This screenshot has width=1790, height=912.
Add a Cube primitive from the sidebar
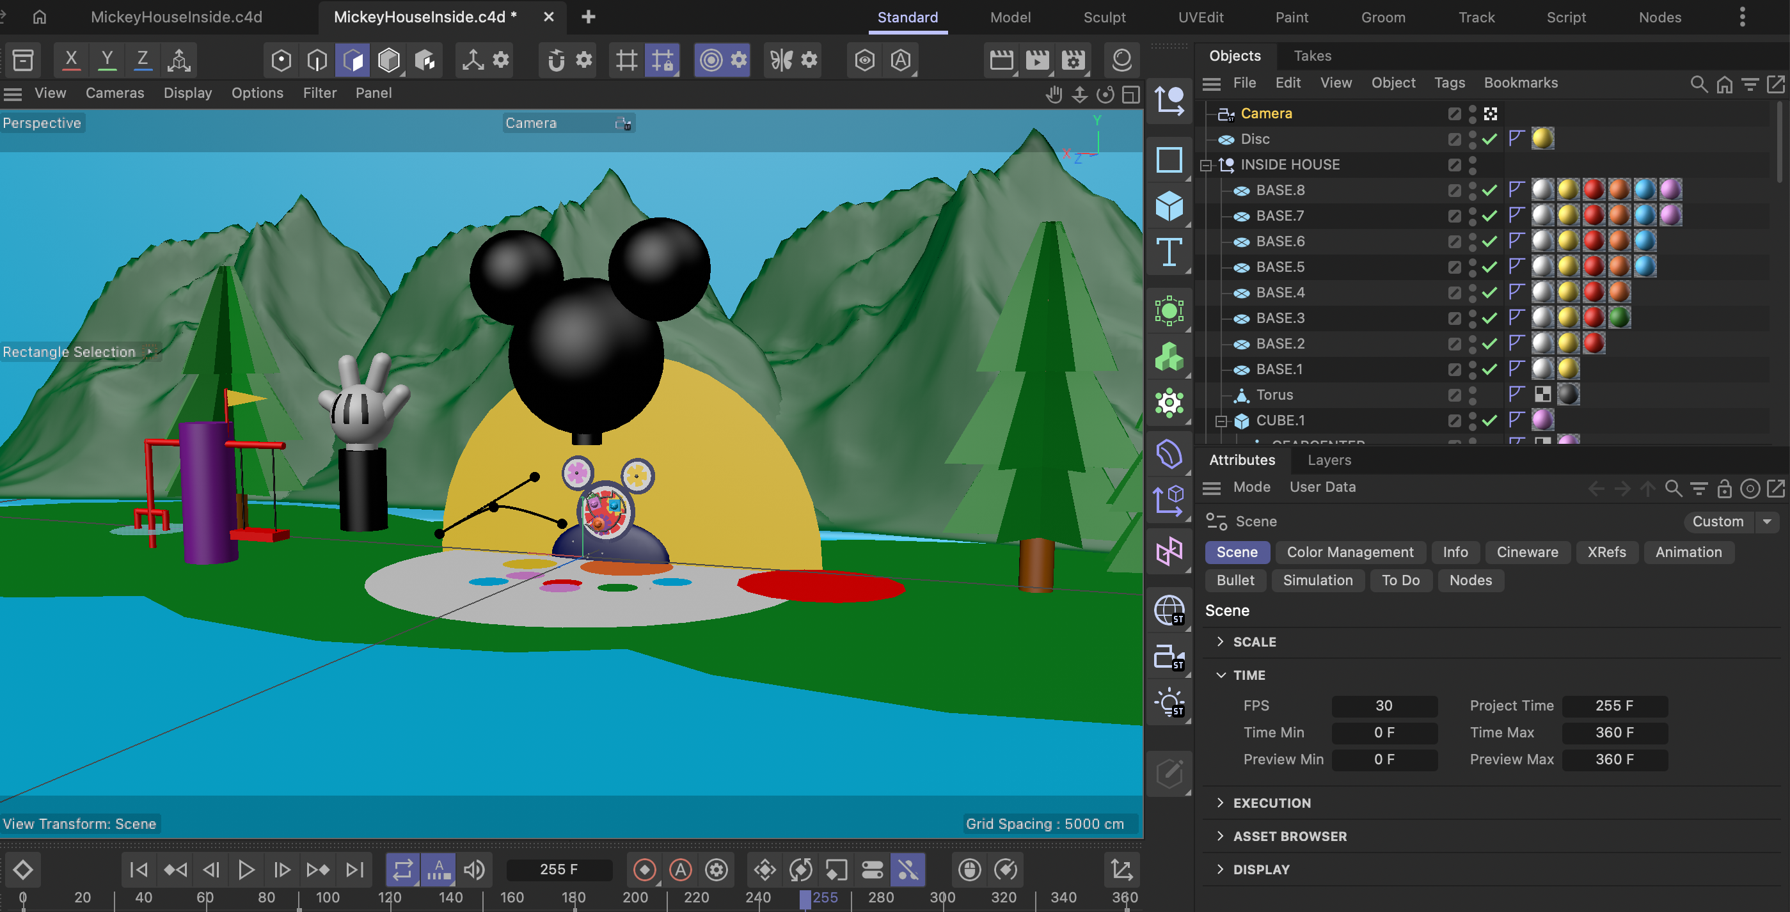[1170, 205]
